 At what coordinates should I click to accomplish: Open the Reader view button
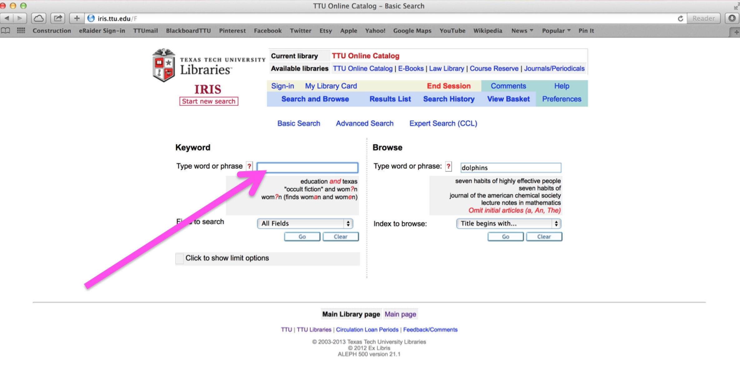pyautogui.click(x=703, y=18)
